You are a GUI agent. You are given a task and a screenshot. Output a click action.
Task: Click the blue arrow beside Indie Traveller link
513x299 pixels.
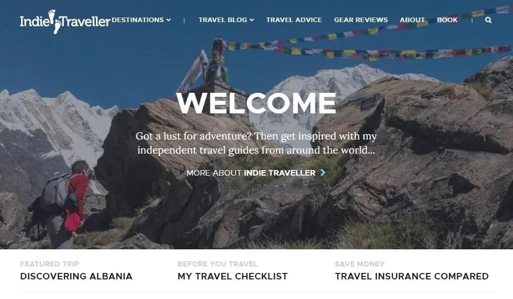point(323,173)
